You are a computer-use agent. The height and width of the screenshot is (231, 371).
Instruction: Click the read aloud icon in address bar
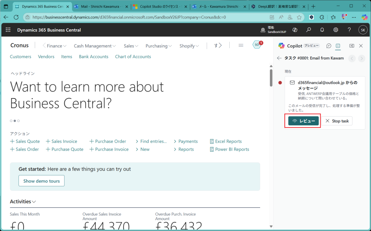point(281,17)
